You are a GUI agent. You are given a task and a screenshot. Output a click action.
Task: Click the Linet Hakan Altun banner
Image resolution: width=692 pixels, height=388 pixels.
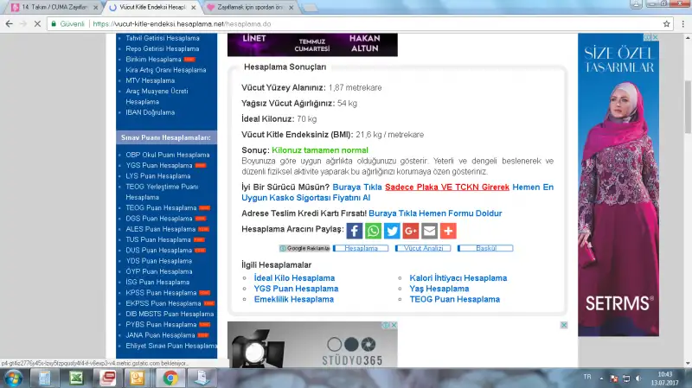tap(312, 45)
